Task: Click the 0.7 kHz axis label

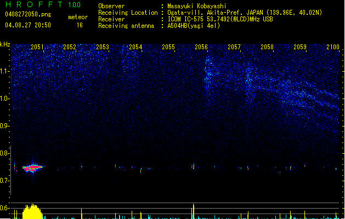Action: point(5,181)
